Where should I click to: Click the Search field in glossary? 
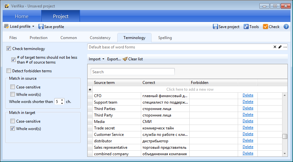pyautogui.click(x=133, y=72)
